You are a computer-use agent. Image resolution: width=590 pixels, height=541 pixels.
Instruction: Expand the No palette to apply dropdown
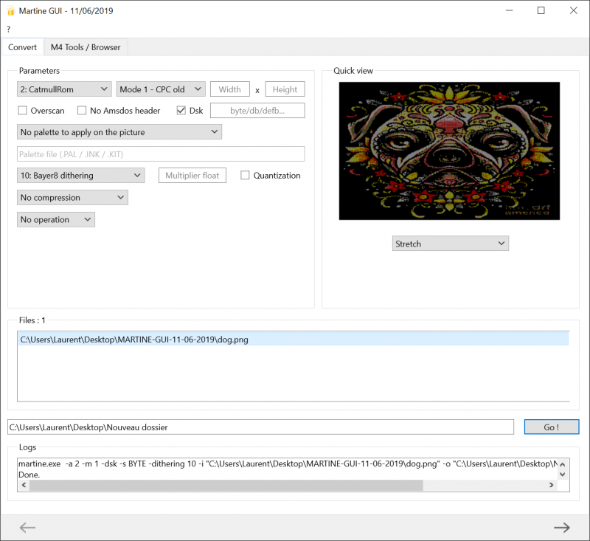coord(119,132)
